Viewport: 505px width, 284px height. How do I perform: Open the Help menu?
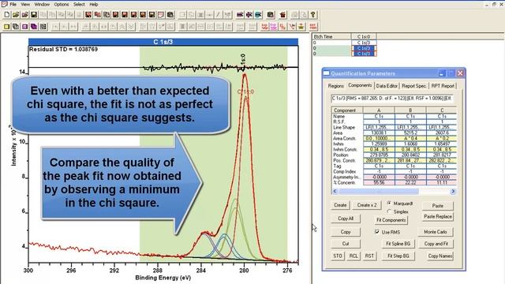coord(94,4)
